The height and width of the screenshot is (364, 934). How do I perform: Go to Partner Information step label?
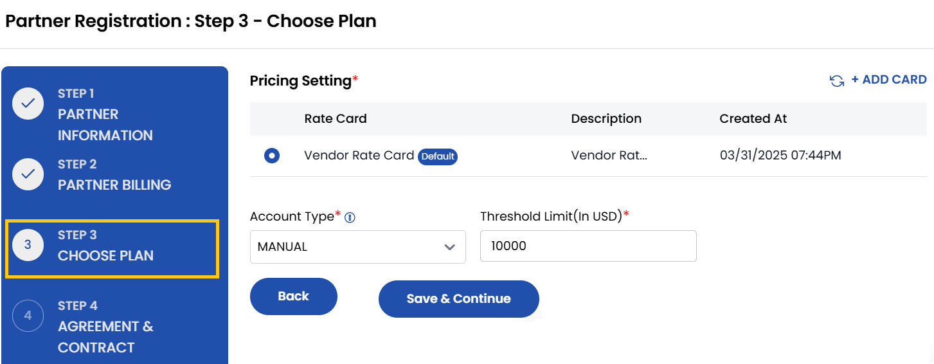click(x=105, y=124)
